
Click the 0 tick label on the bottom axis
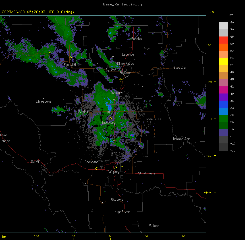pyautogui.click(x=110, y=236)
